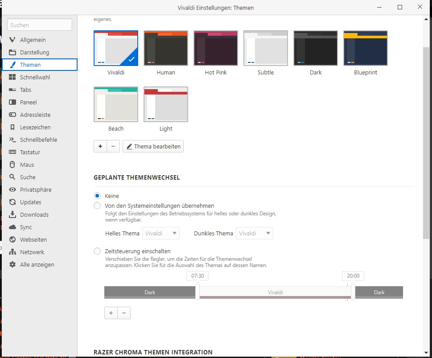Click the Allgemein Vivaldi icon in sidebar

coord(12,40)
